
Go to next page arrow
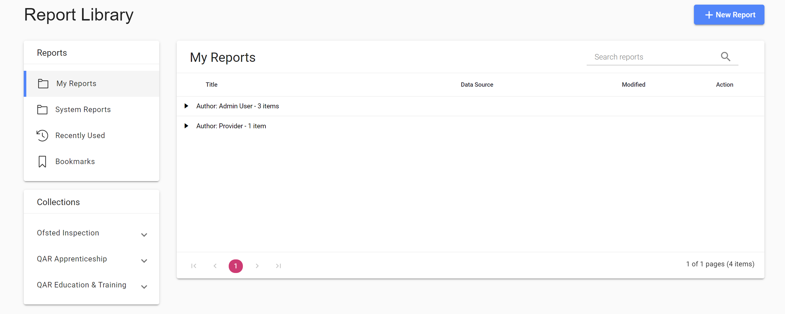pos(257,266)
